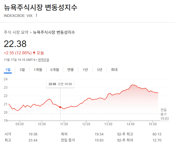Image resolution: width=175 pixels, height=145 pixels.
Task: Click the current value 22.38
Action: (15, 44)
